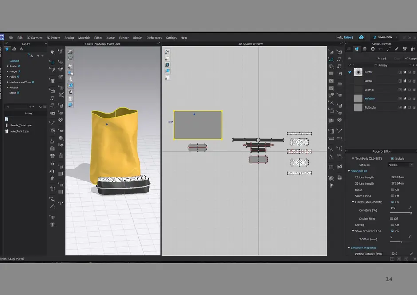Enable the Elastic checkbox
Viewport: 417px width, 295px height.
392,189
